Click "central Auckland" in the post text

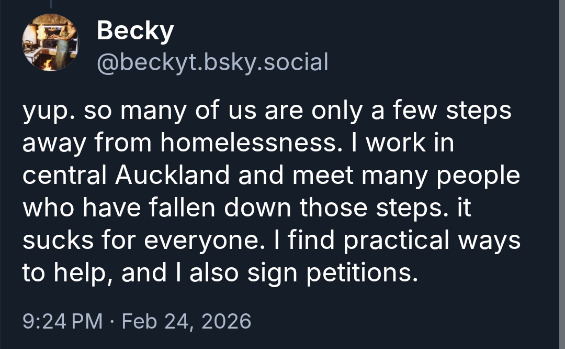(126, 176)
